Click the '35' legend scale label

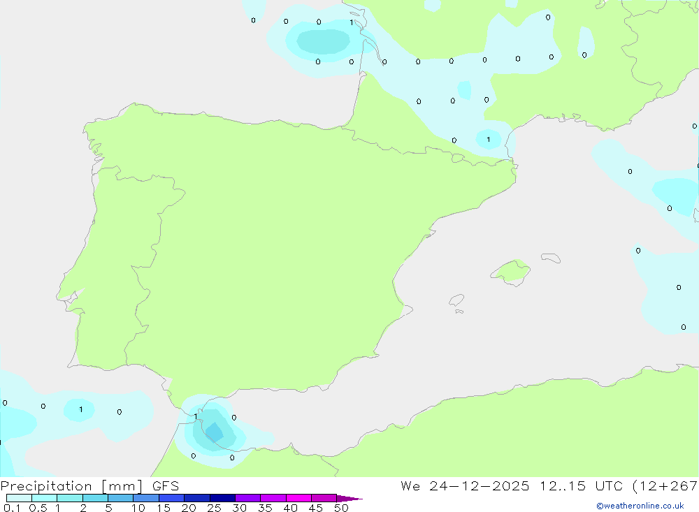tap(265, 508)
